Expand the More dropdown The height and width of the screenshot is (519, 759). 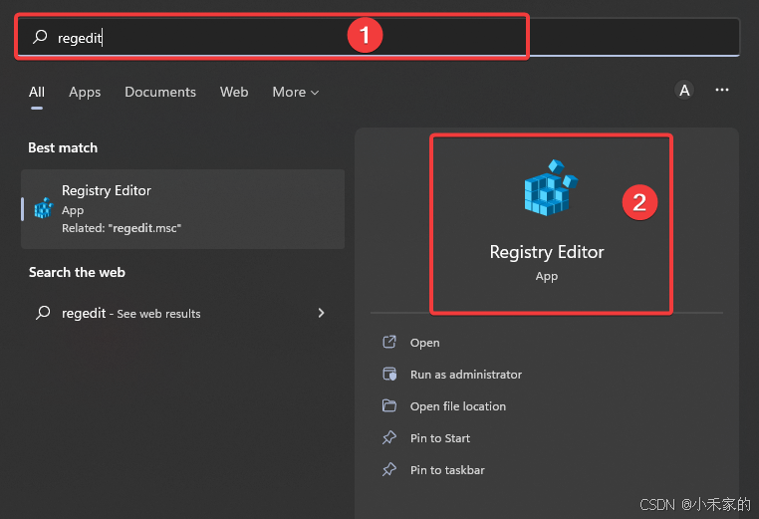point(295,92)
